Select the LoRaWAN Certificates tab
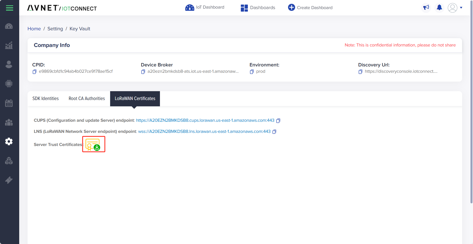The image size is (473, 244). pos(135,99)
